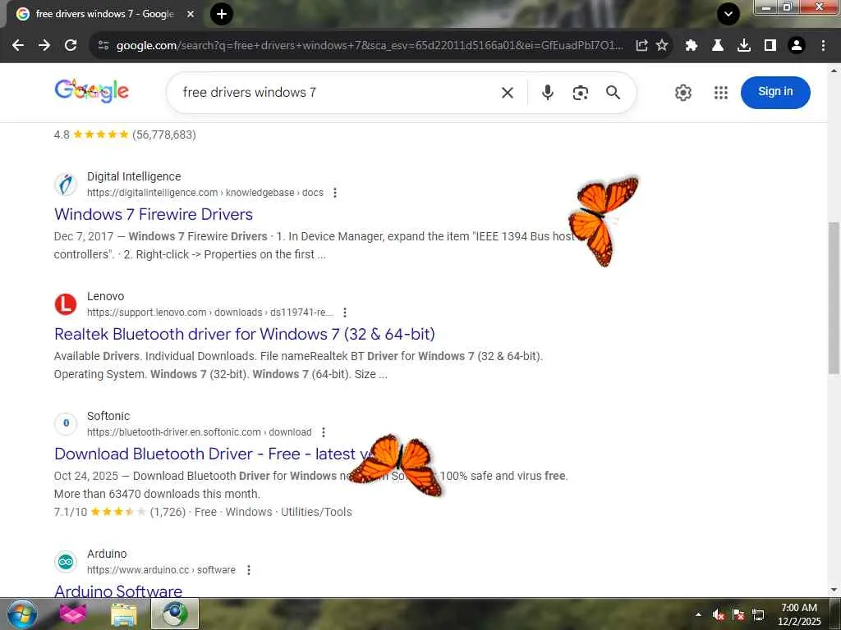Image resolution: width=841 pixels, height=630 pixels.
Task: Open the site information icon in address bar
Action: click(x=103, y=46)
